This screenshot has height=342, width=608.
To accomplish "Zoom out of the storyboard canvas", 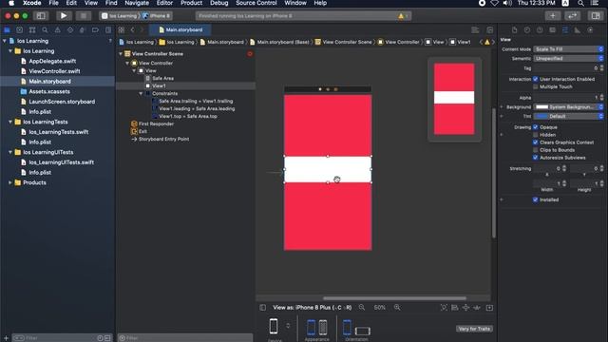I will click(362, 307).
